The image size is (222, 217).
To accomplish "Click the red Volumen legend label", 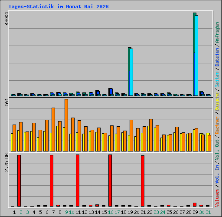I will [x=217, y=198].
